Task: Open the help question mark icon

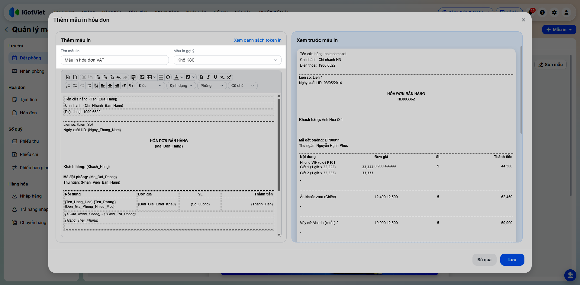Action: (x=542, y=12)
